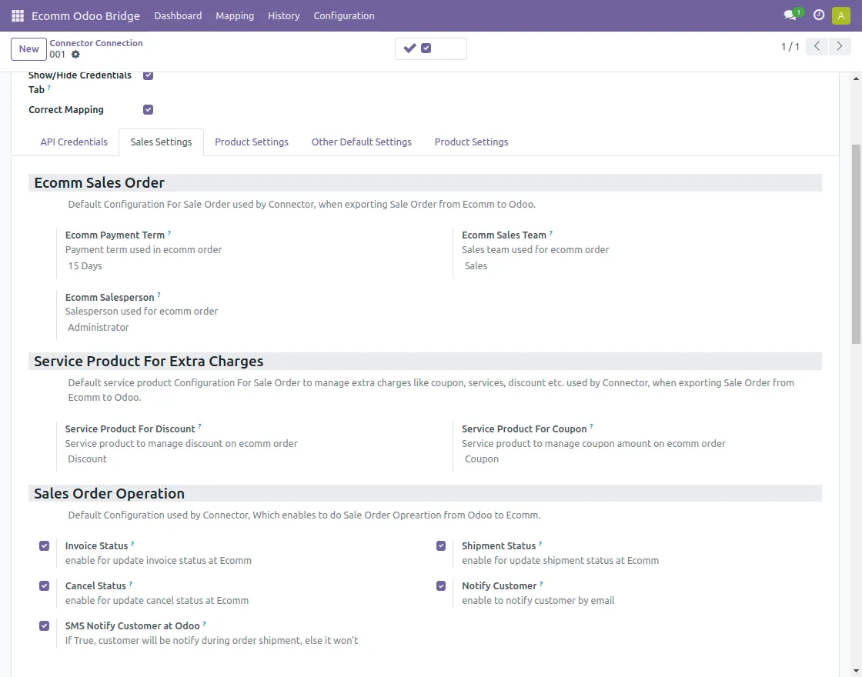Uncheck the Correct Mapping checkbox
This screenshot has width=862, height=677.
coord(149,110)
